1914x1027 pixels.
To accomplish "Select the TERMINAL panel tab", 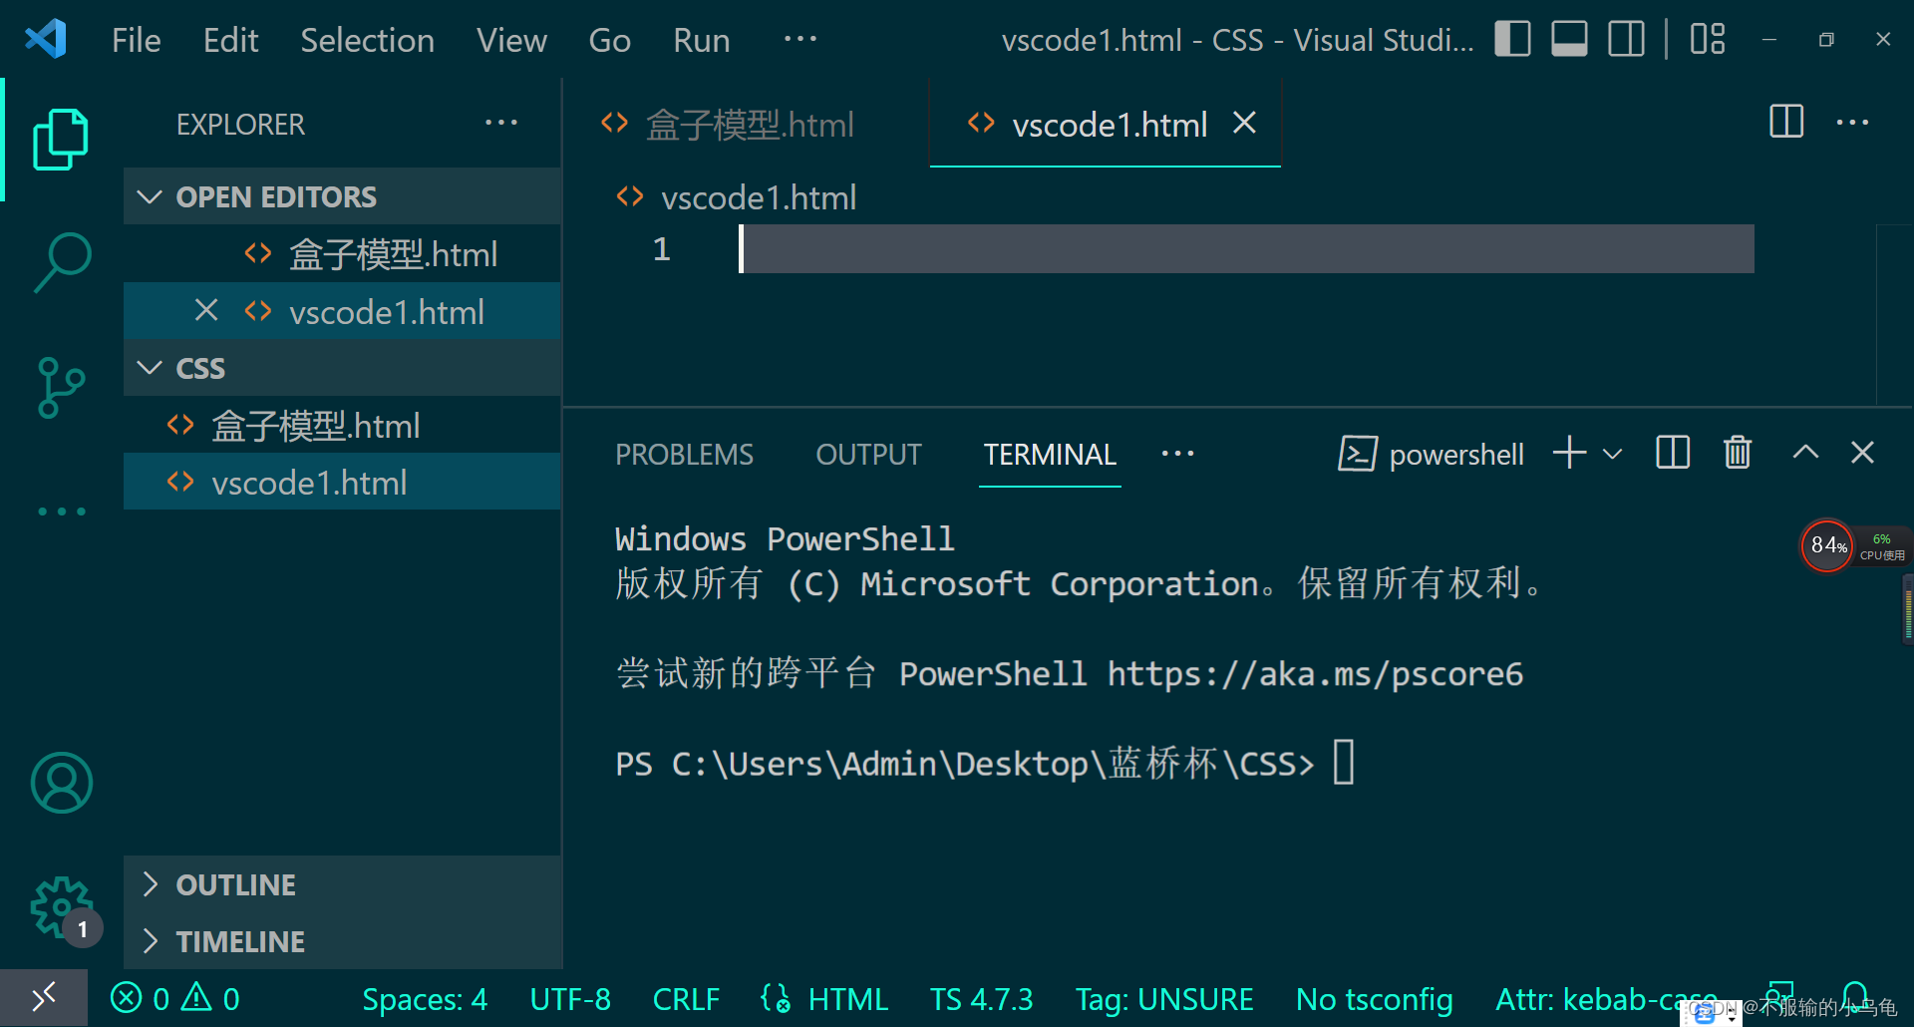I will point(1050,455).
